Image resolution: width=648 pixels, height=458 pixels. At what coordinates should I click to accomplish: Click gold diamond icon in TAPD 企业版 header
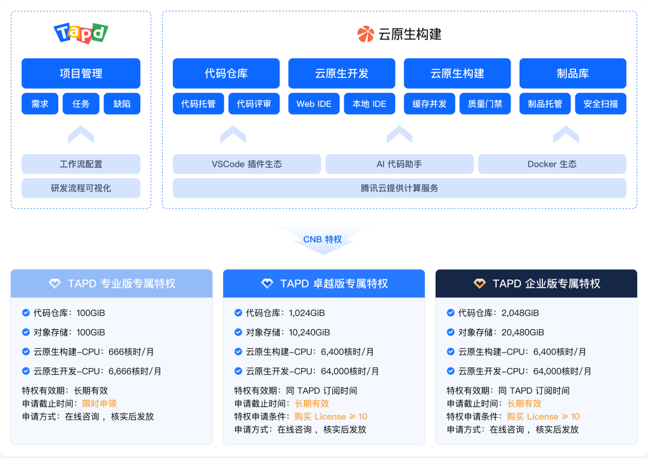pos(479,284)
